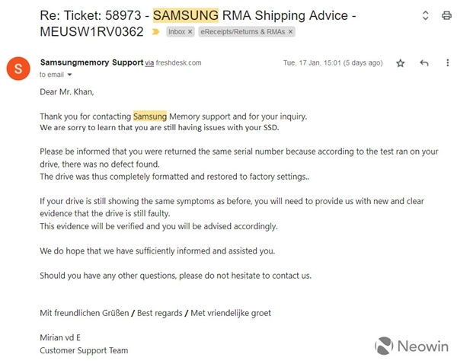
Task: Toggle the yellow importance marker
Action: pos(157,32)
